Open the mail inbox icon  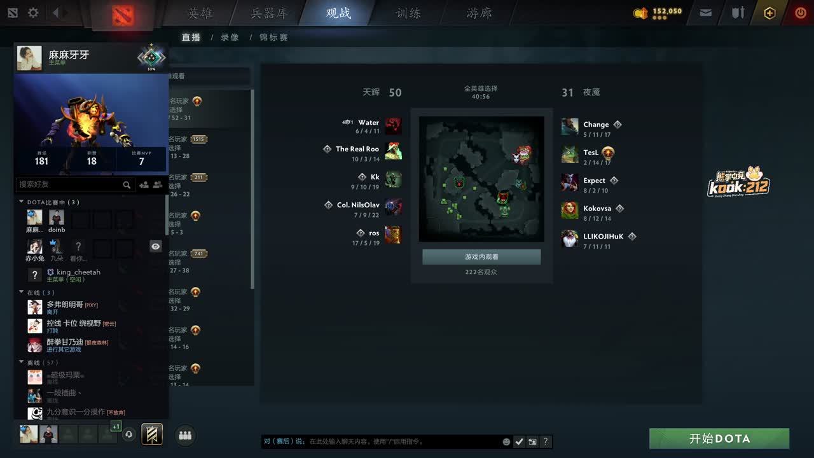(x=705, y=13)
